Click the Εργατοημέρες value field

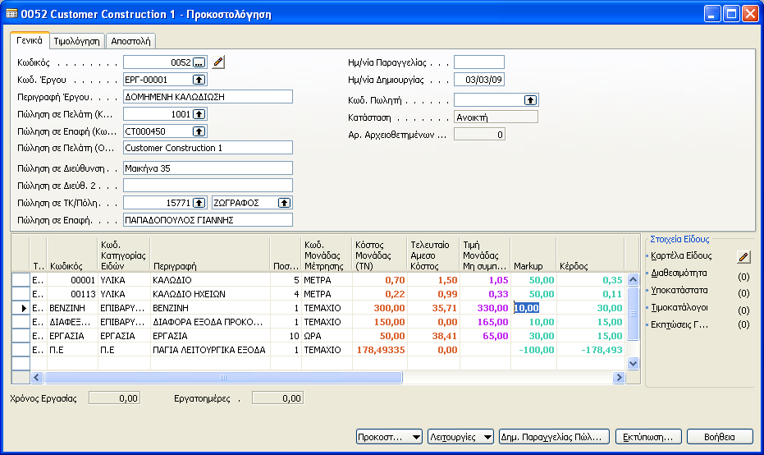click(277, 398)
